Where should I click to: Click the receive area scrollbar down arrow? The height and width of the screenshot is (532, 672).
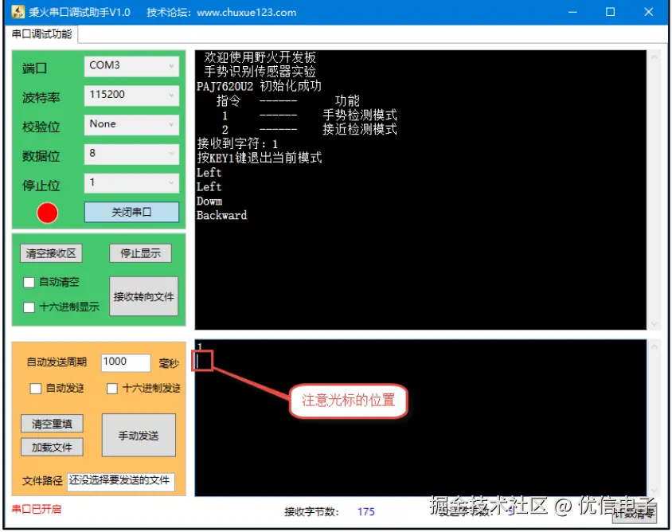654,324
